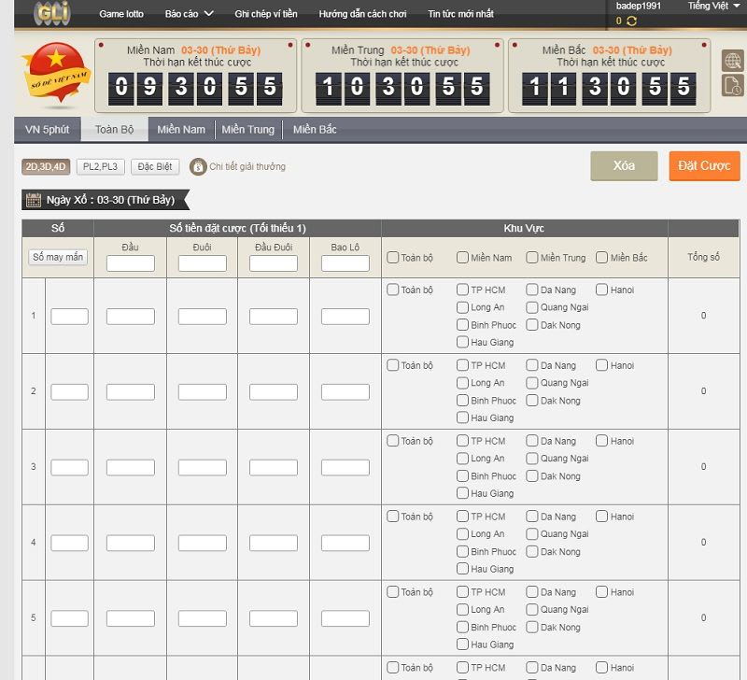The image size is (747, 680).
Task: Click row 4 Đuôi amount field
Action: pyautogui.click(x=203, y=543)
